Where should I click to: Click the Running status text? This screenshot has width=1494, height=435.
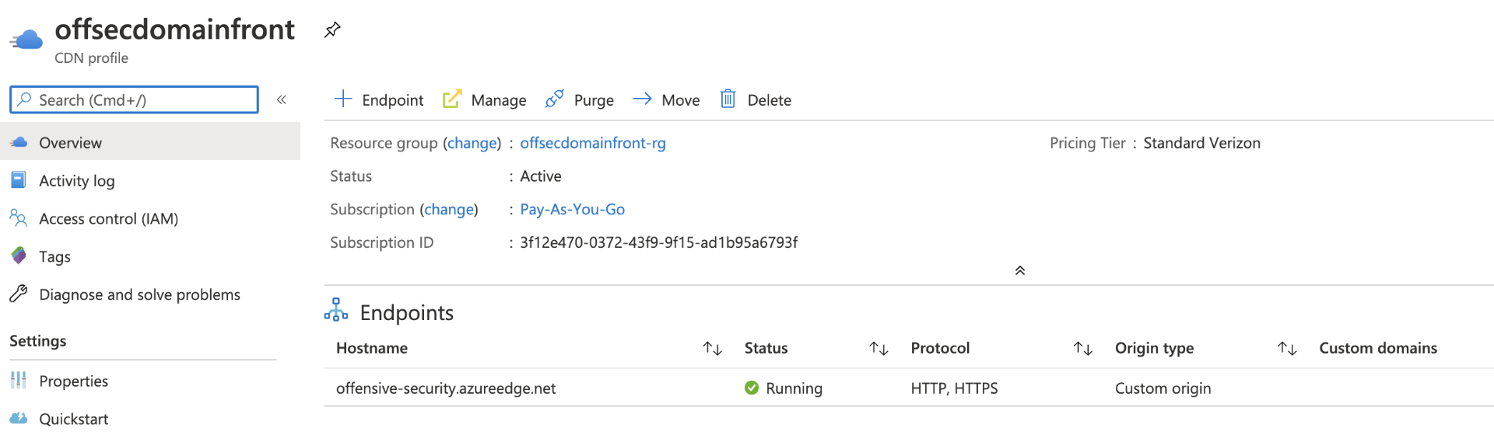click(794, 388)
